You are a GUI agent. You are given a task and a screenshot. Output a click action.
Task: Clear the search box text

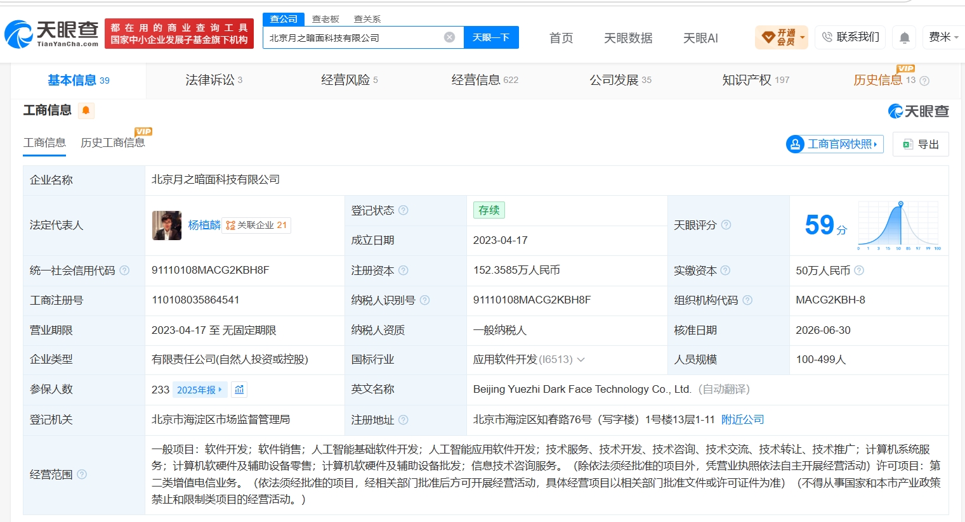point(449,37)
